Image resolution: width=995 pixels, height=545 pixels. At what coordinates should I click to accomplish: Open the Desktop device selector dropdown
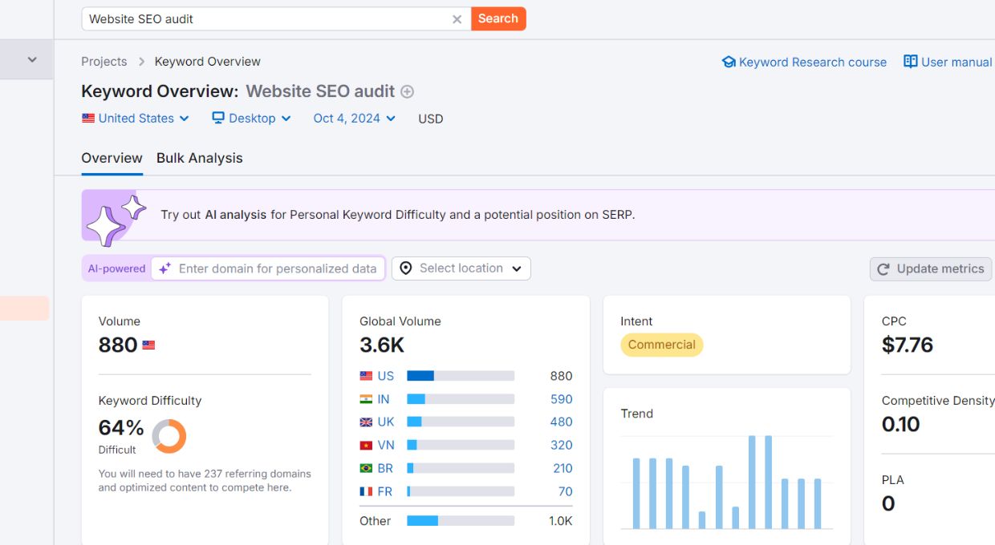point(251,118)
